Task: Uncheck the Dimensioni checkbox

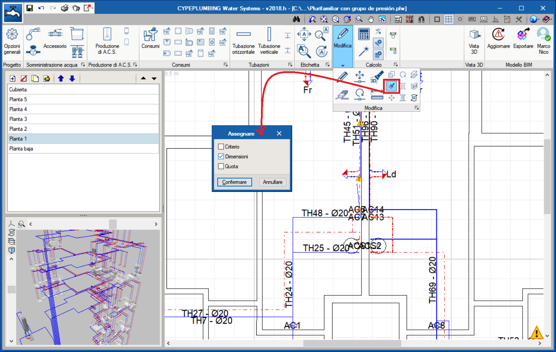Action: click(x=221, y=156)
